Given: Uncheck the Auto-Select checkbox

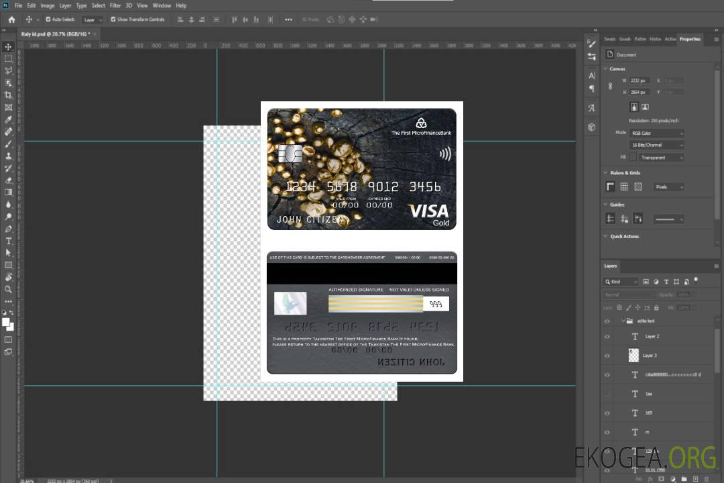Looking at the screenshot, I should [48, 19].
